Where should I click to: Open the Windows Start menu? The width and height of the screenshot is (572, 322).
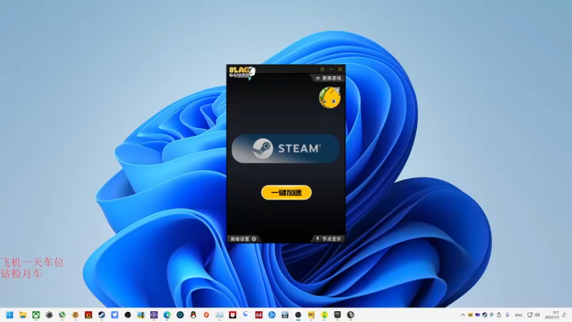pyautogui.click(x=9, y=315)
